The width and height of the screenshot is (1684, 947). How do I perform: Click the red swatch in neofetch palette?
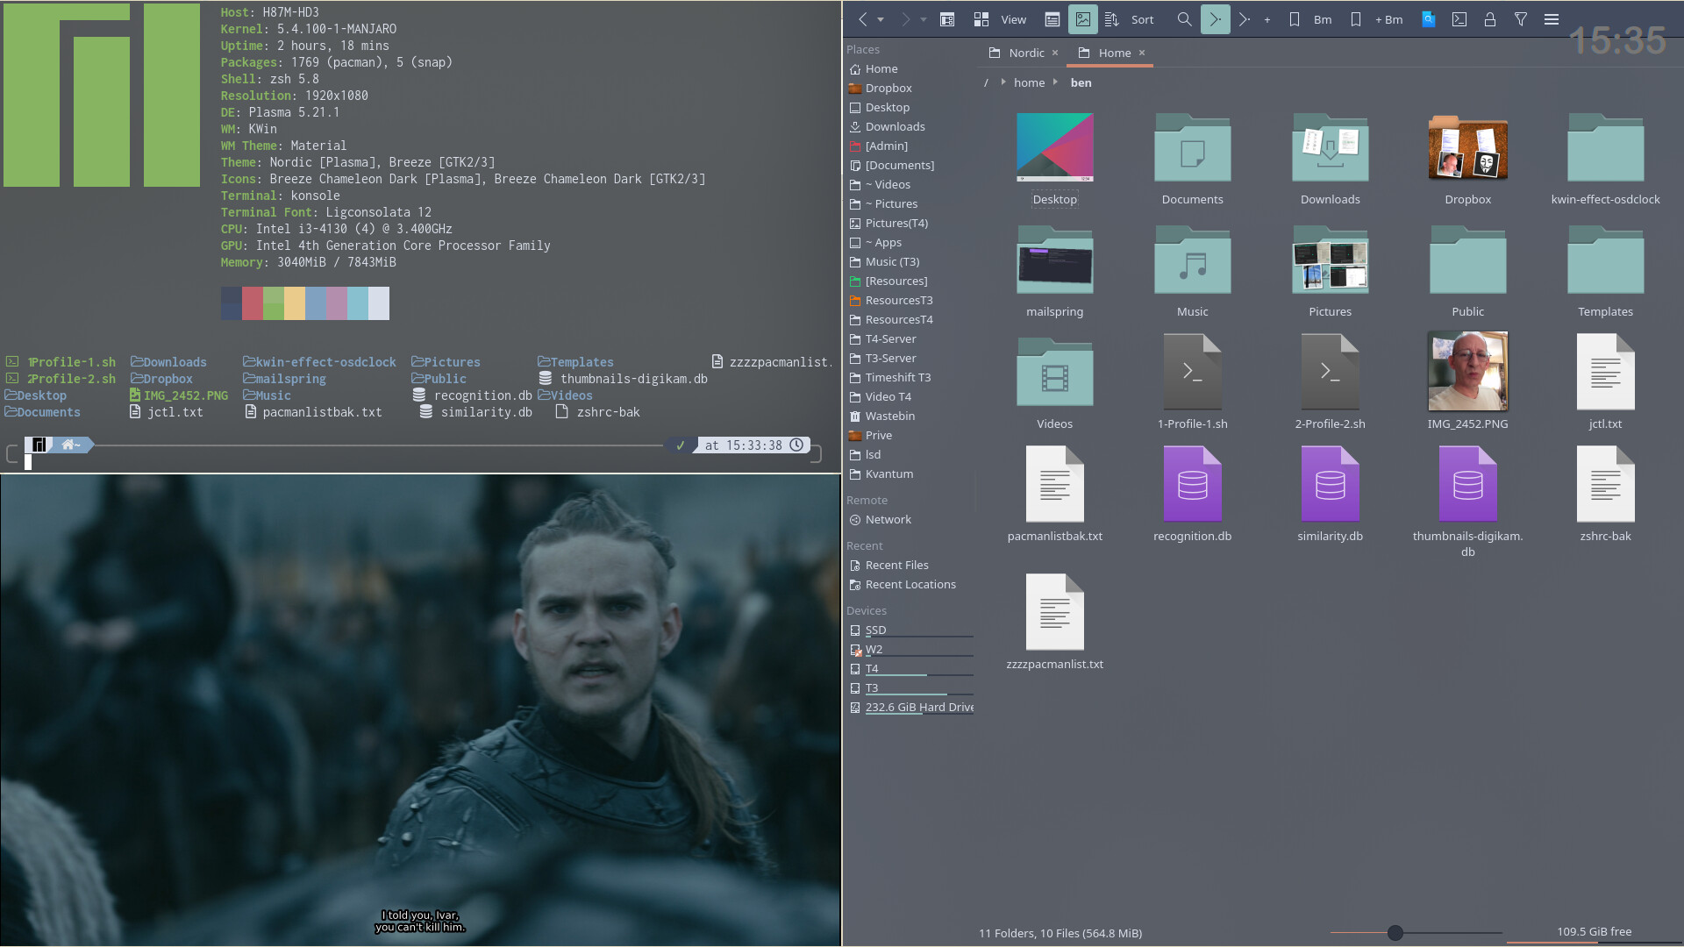(x=253, y=303)
